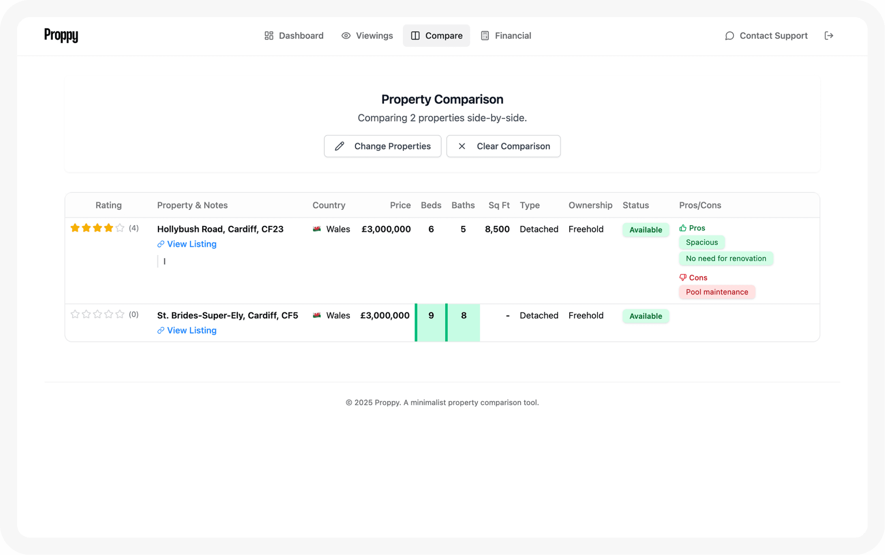Click the thumbs-down Cons icon

[x=683, y=278]
